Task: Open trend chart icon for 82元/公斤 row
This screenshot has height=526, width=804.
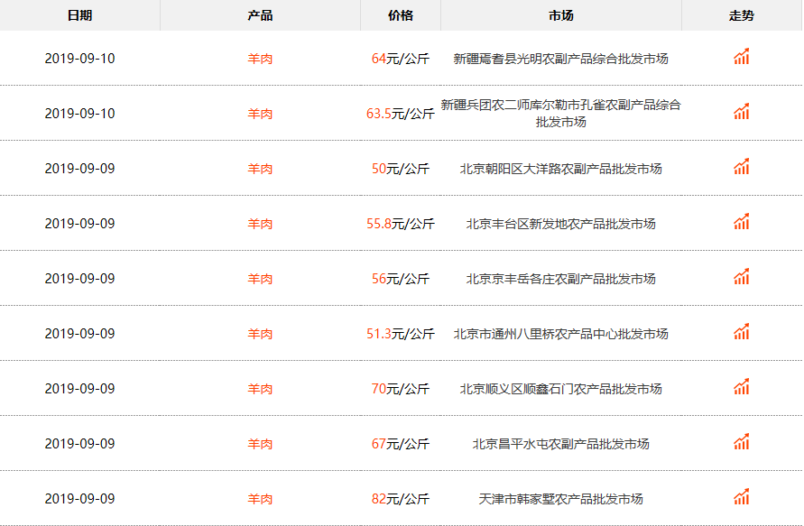Action: pyautogui.click(x=742, y=496)
